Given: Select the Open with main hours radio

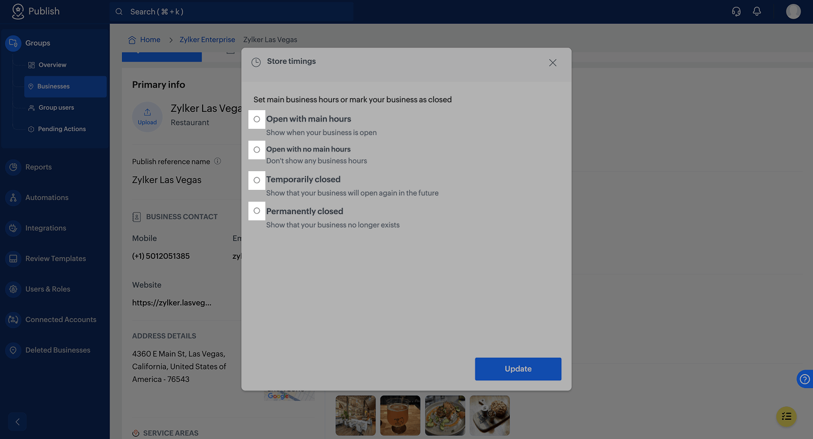Looking at the screenshot, I should coord(257,119).
